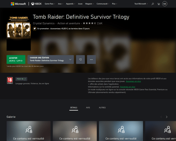Expand the Game Pass menu

pos(50,4)
